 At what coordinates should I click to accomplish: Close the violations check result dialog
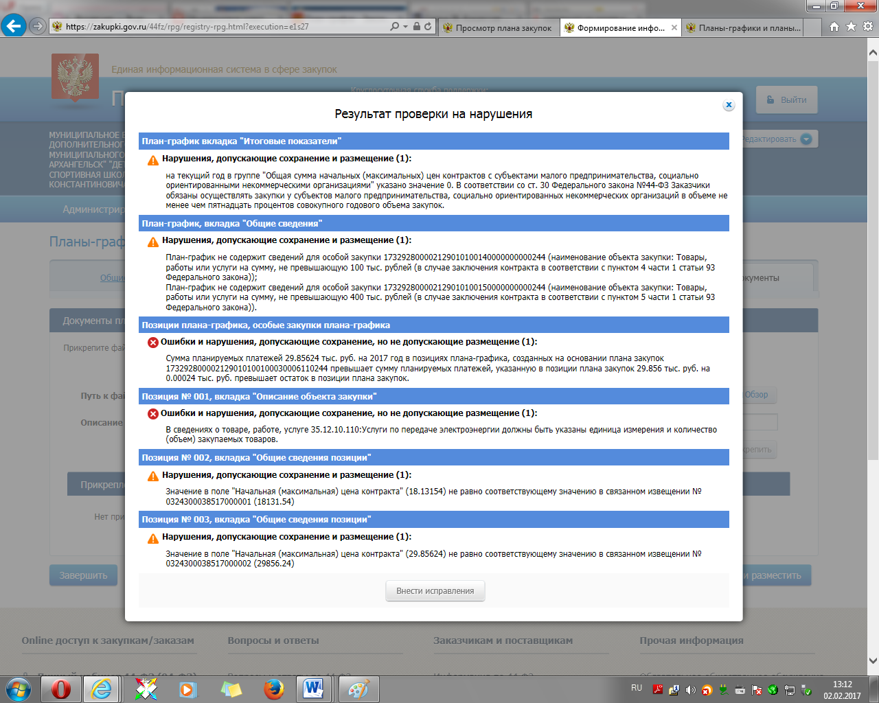point(729,105)
